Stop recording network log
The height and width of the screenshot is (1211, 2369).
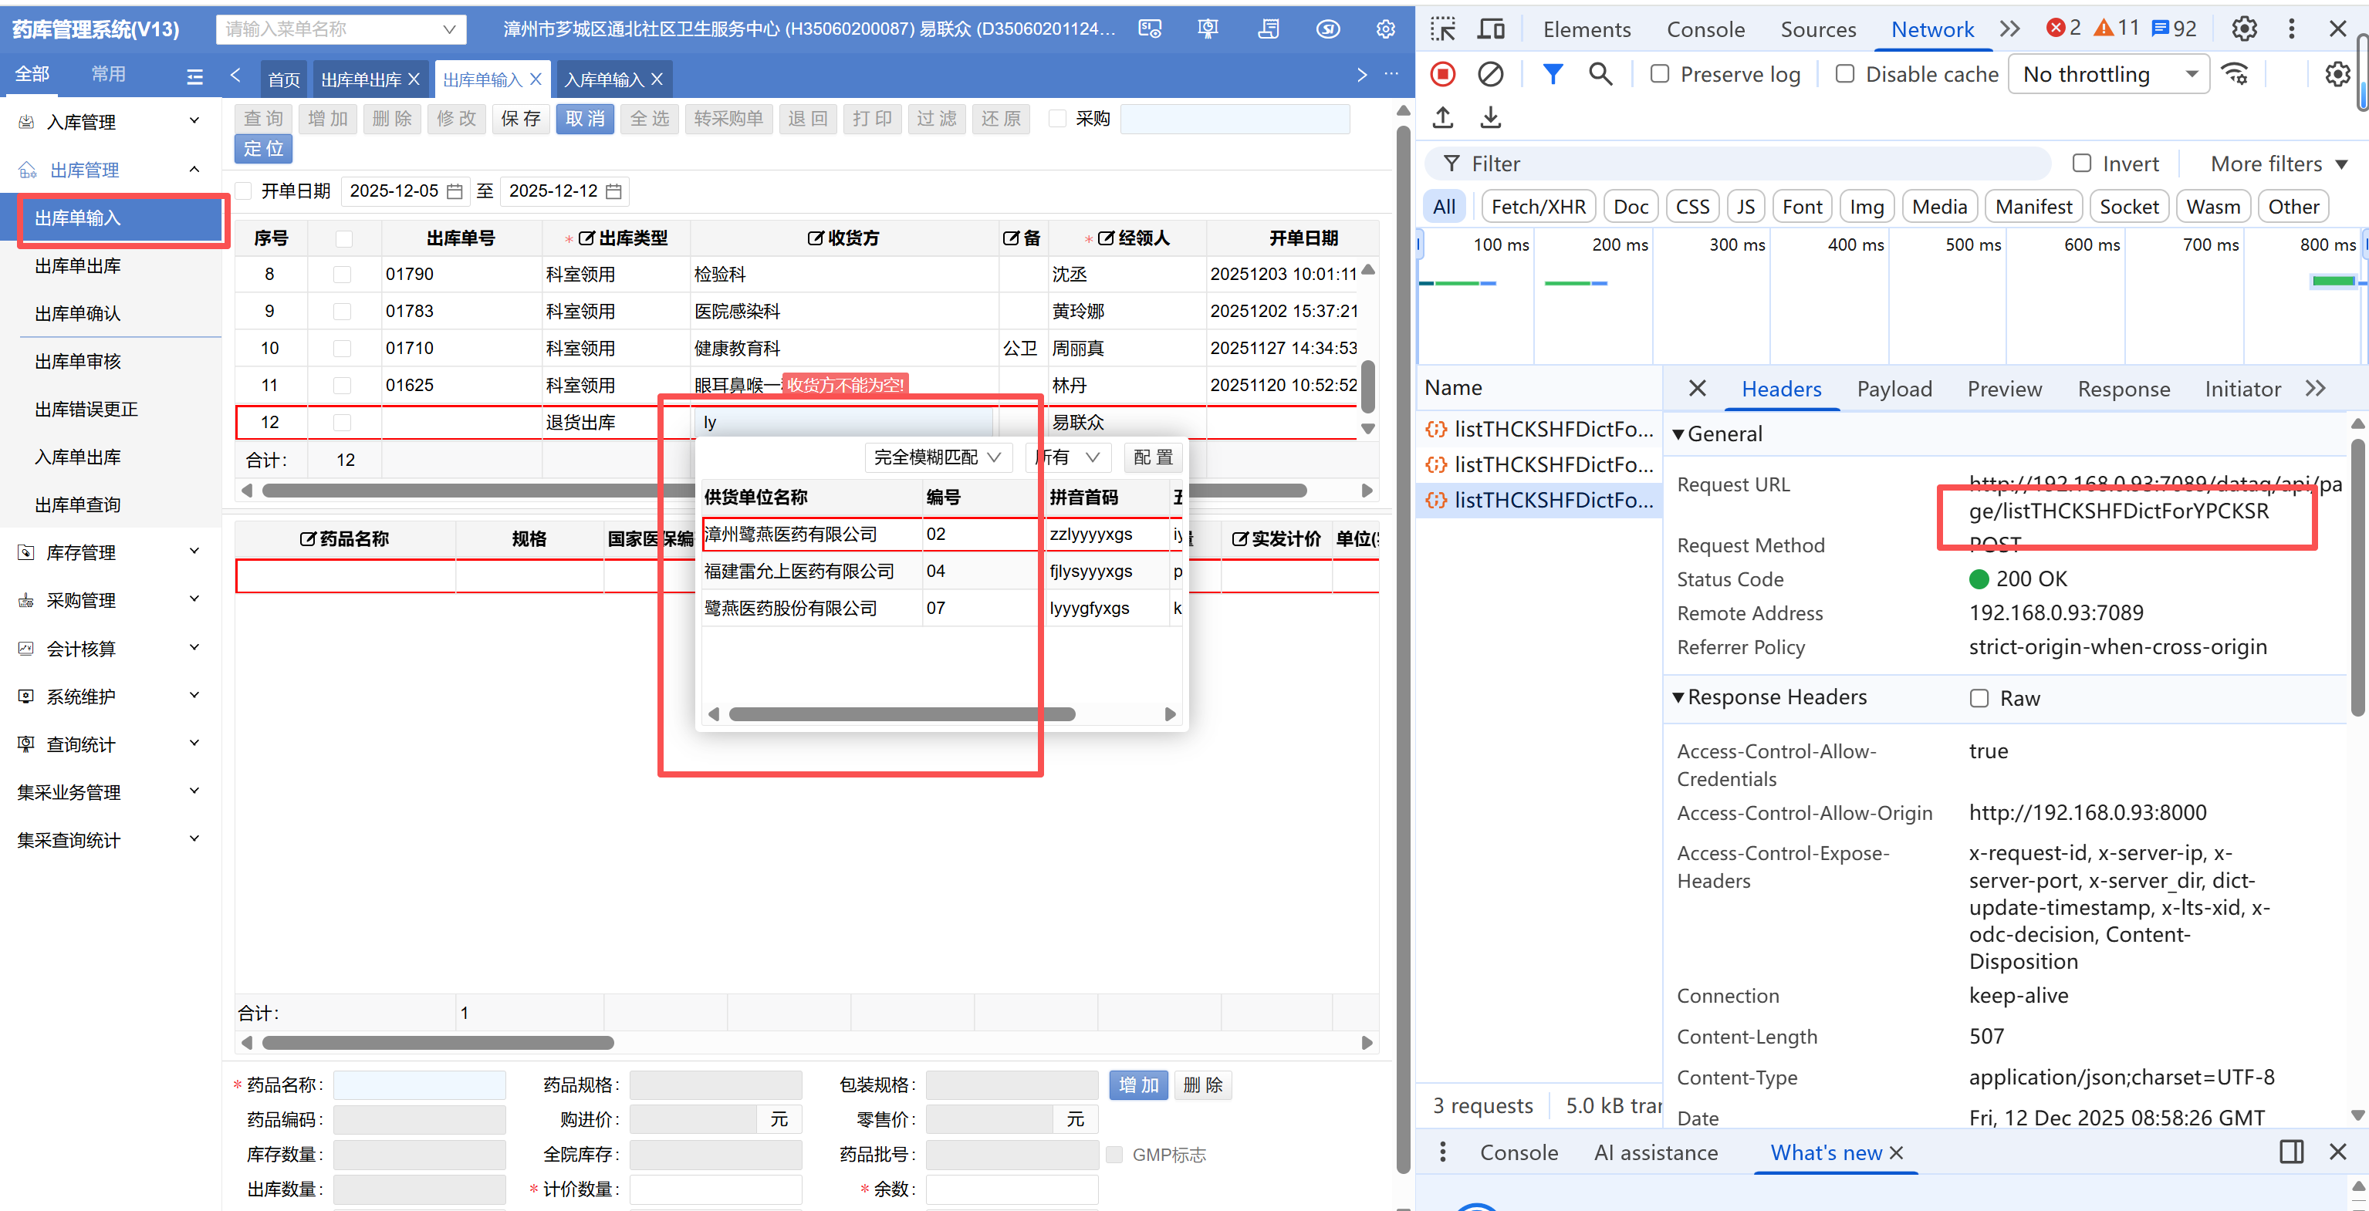pyautogui.click(x=1442, y=73)
